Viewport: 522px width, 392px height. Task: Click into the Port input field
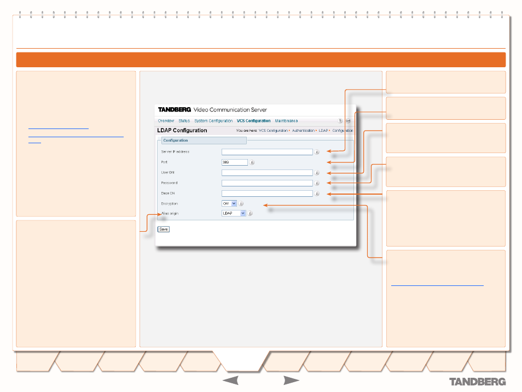235,162
